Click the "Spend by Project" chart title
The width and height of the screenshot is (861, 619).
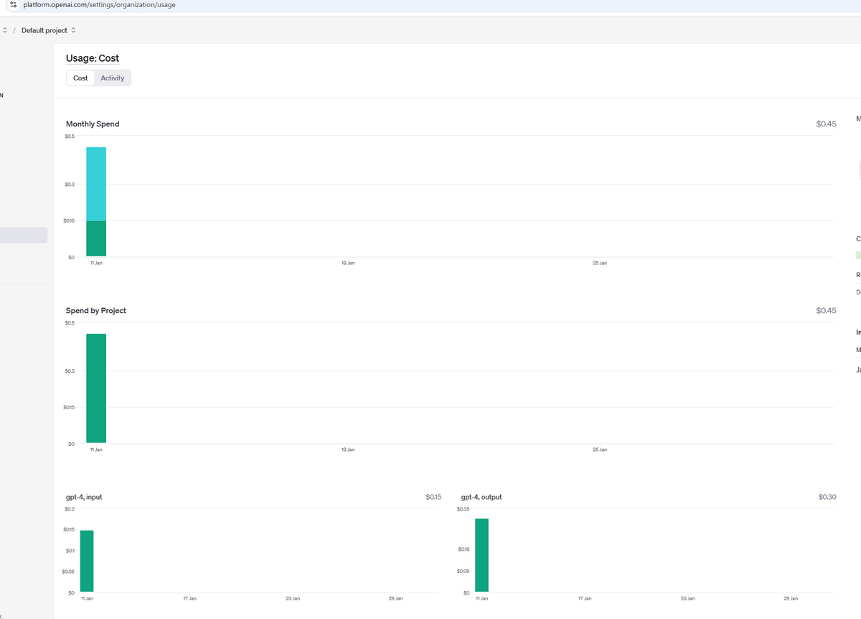click(x=96, y=311)
